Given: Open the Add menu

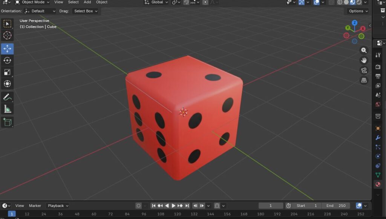Looking at the screenshot, I should pos(87,2).
